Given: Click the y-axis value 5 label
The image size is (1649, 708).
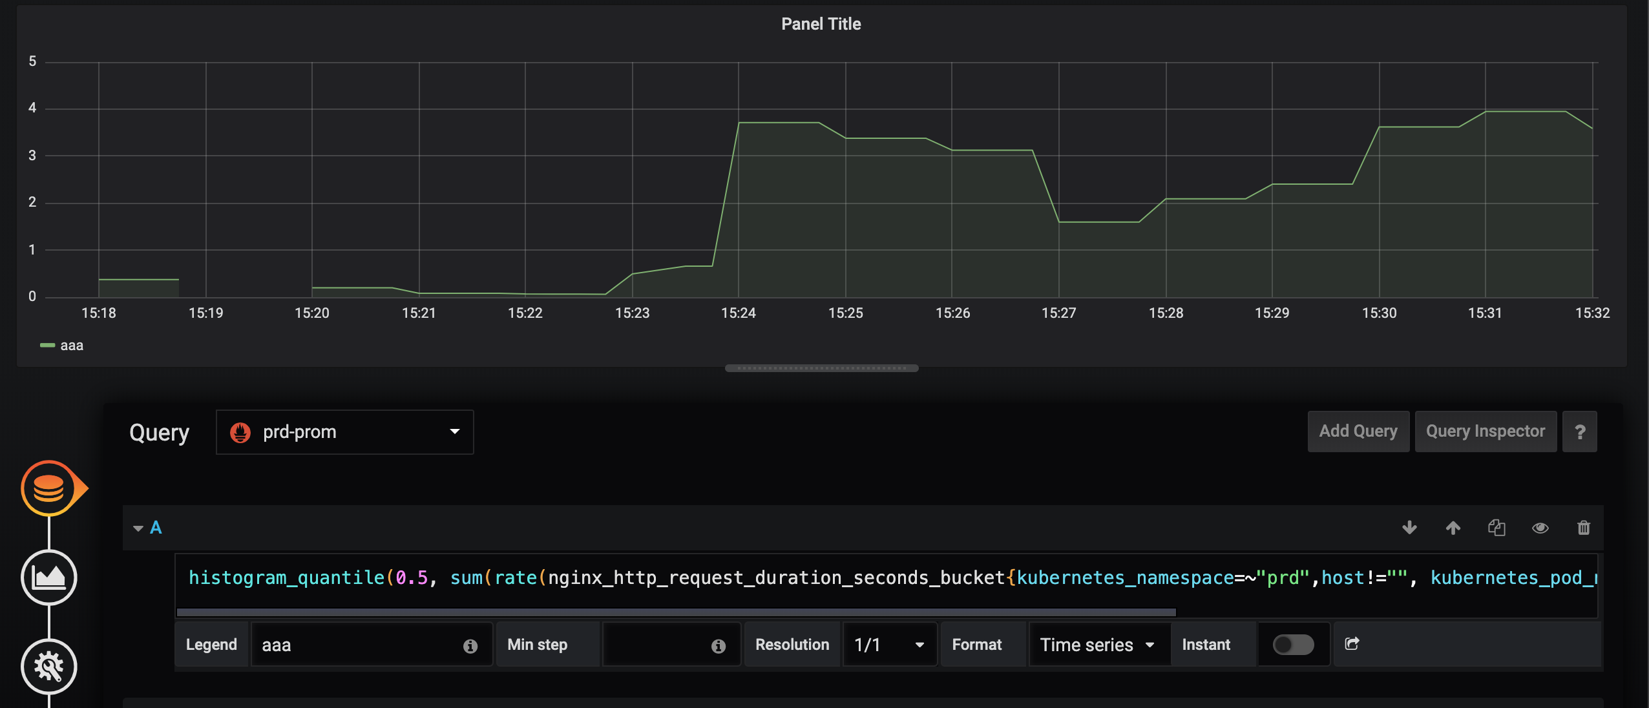Looking at the screenshot, I should 32,61.
